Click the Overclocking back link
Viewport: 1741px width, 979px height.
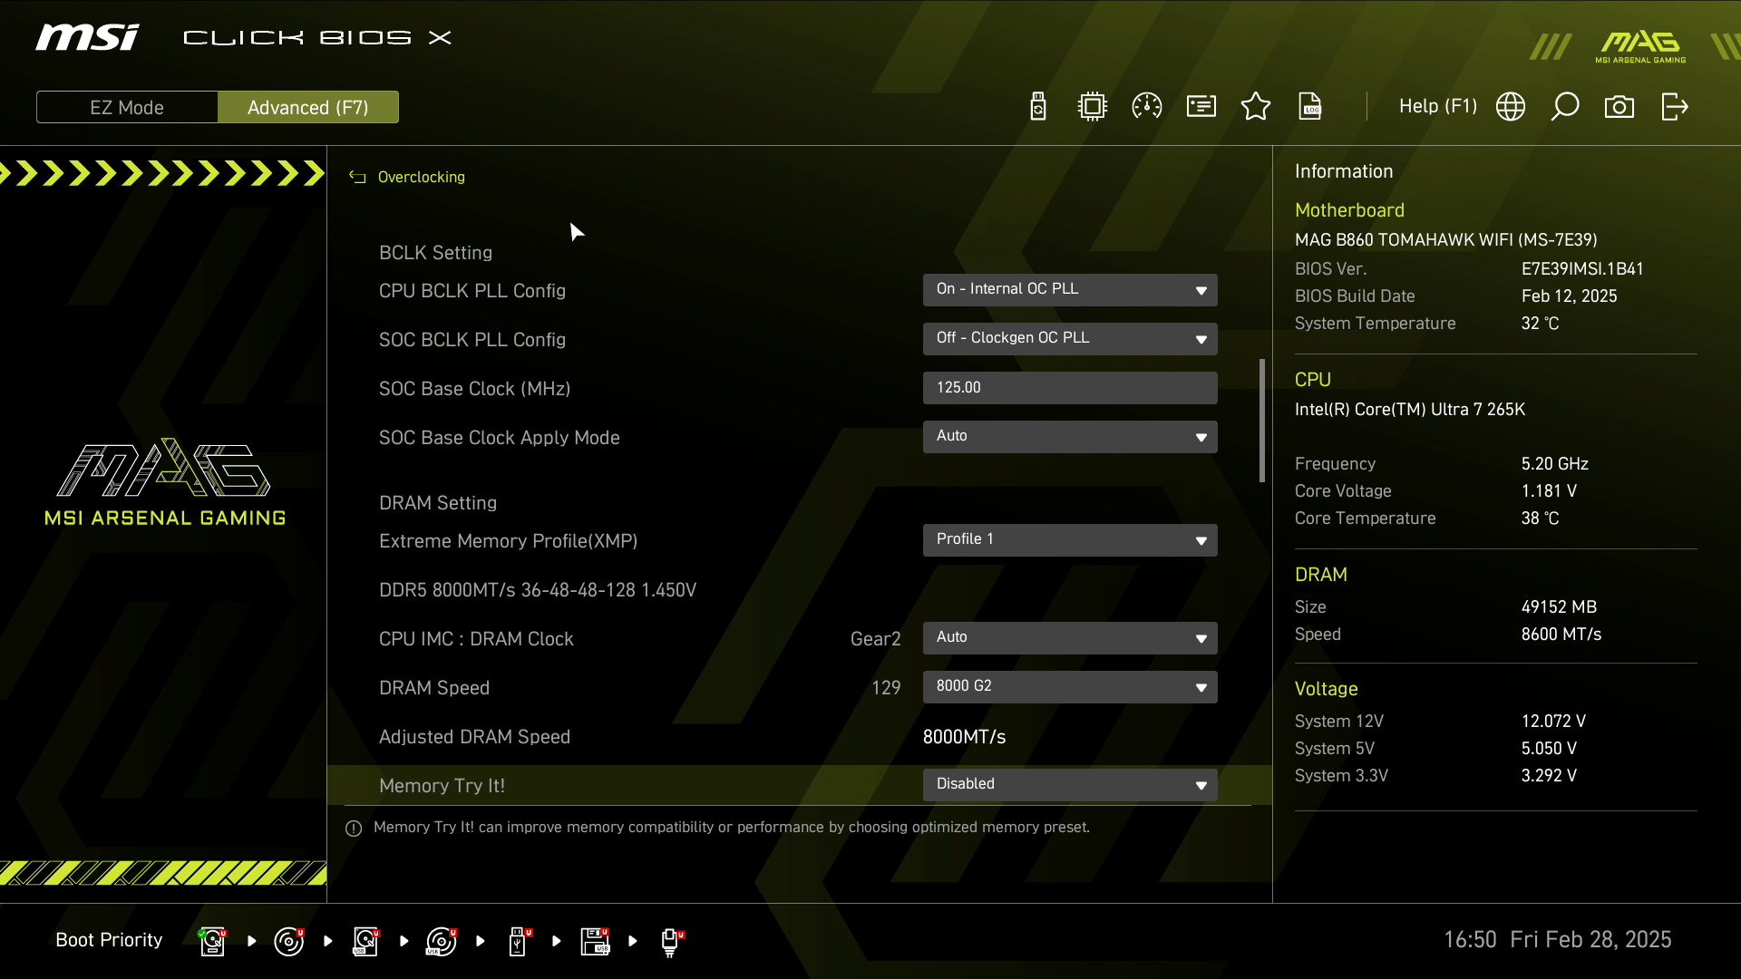click(421, 178)
